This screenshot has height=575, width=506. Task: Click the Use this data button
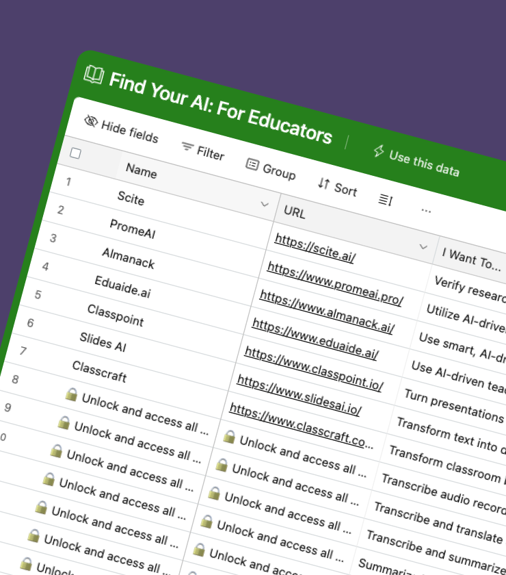click(416, 161)
